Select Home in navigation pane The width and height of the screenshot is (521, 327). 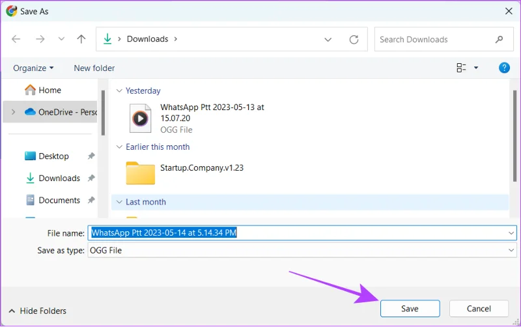click(x=50, y=90)
